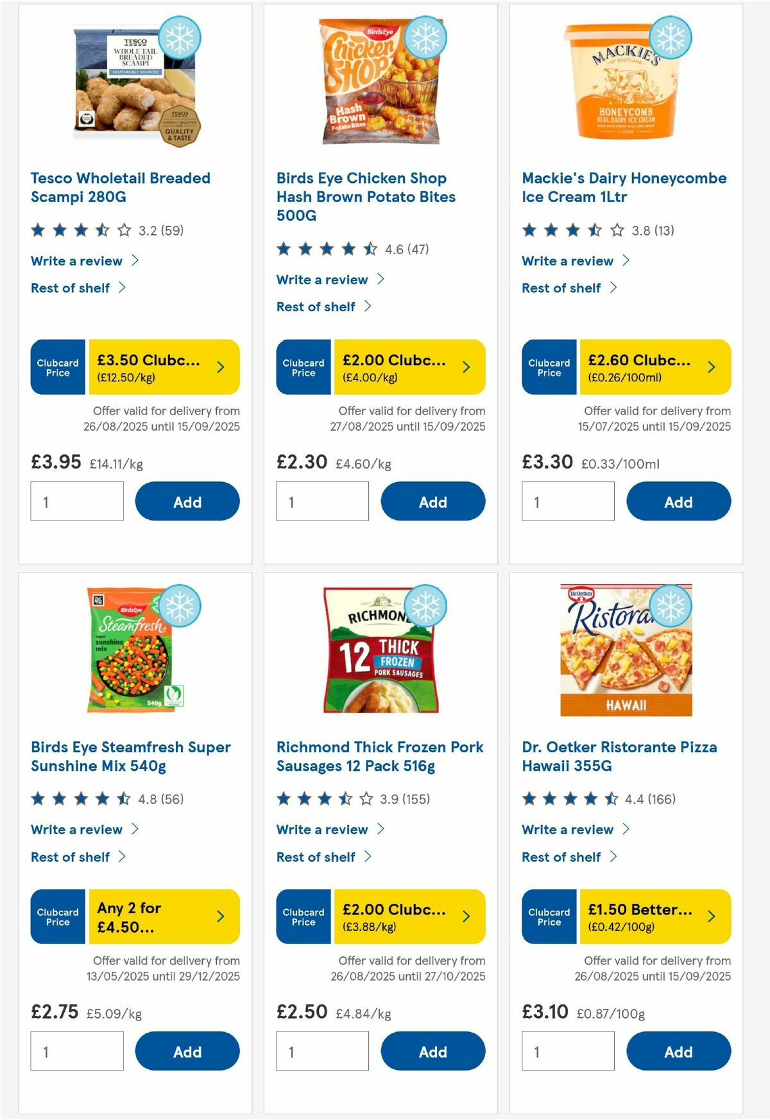Add Birds Eye Steamfresh Super Sunshine Mix to basket
Screen dimensions: 770x1120
187,1051
